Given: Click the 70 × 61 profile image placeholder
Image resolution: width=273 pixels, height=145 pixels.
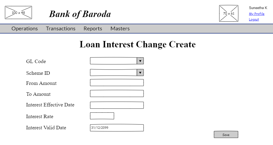Looking at the screenshot, I should (229, 13).
